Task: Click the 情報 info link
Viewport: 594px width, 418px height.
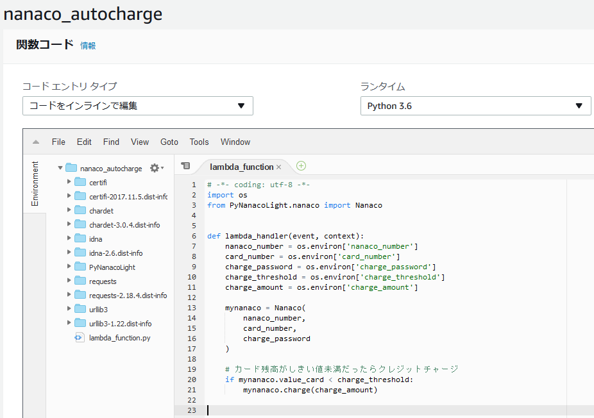Action: click(x=88, y=46)
